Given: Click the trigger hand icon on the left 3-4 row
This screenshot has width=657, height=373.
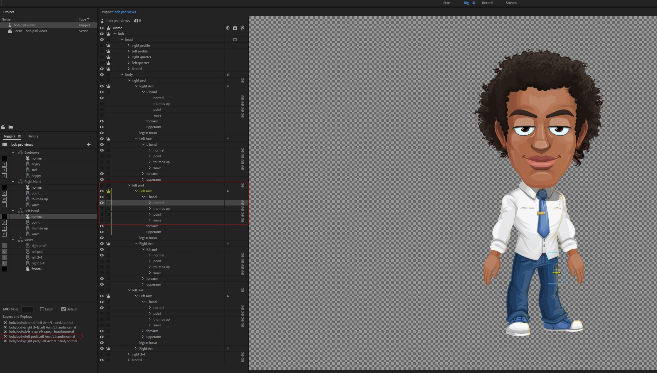Looking at the screenshot, I should (242, 290).
